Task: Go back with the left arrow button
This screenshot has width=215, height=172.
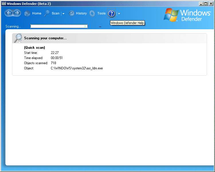Action: [9, 13]
